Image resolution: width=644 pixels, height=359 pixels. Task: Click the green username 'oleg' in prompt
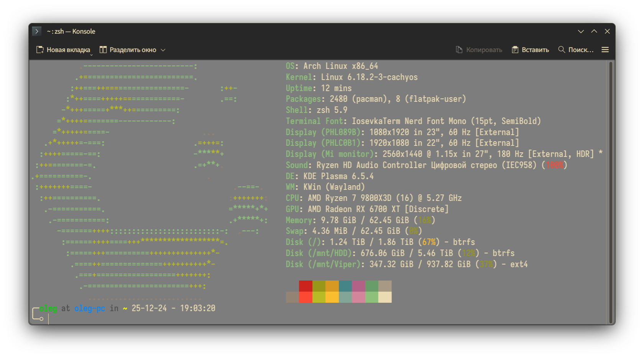pyautogui.click(x=48, y=308)
